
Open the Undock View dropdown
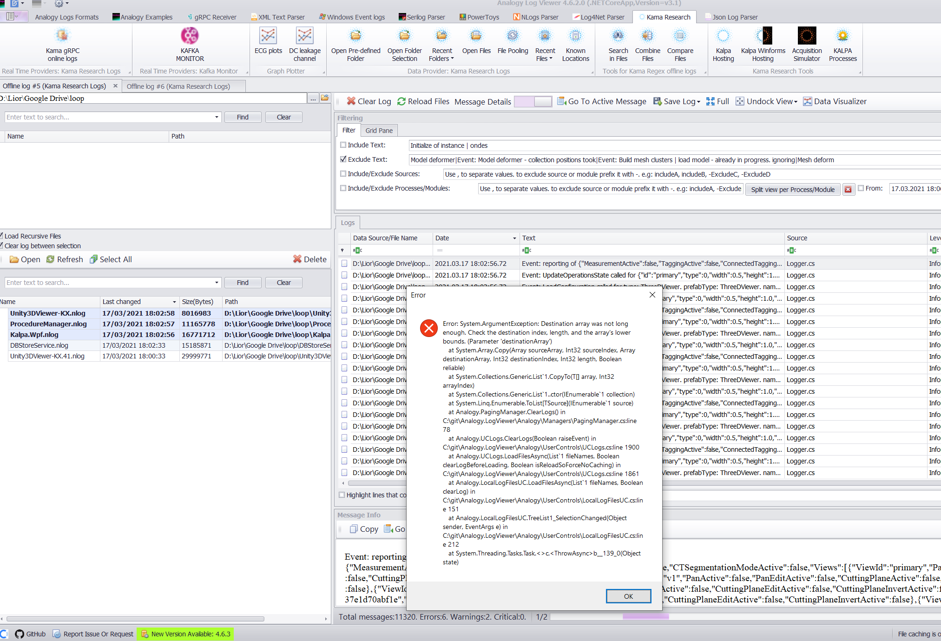(x=796, y=102)
